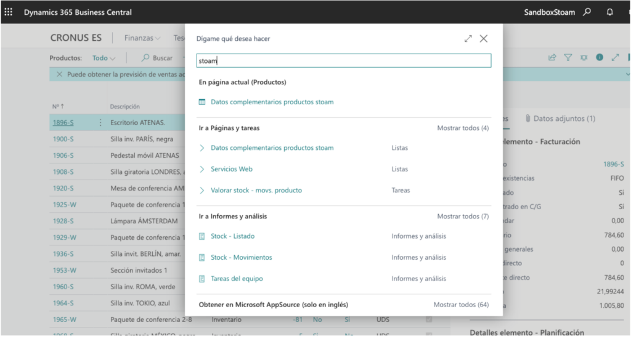Screen dimensions: 631x338
Task: Open Valorar stock - movs. producto task
Action: coord(256,191)
